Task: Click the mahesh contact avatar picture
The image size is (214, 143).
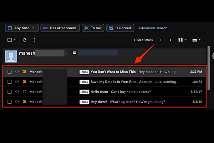Action: (x=11, y=56)
